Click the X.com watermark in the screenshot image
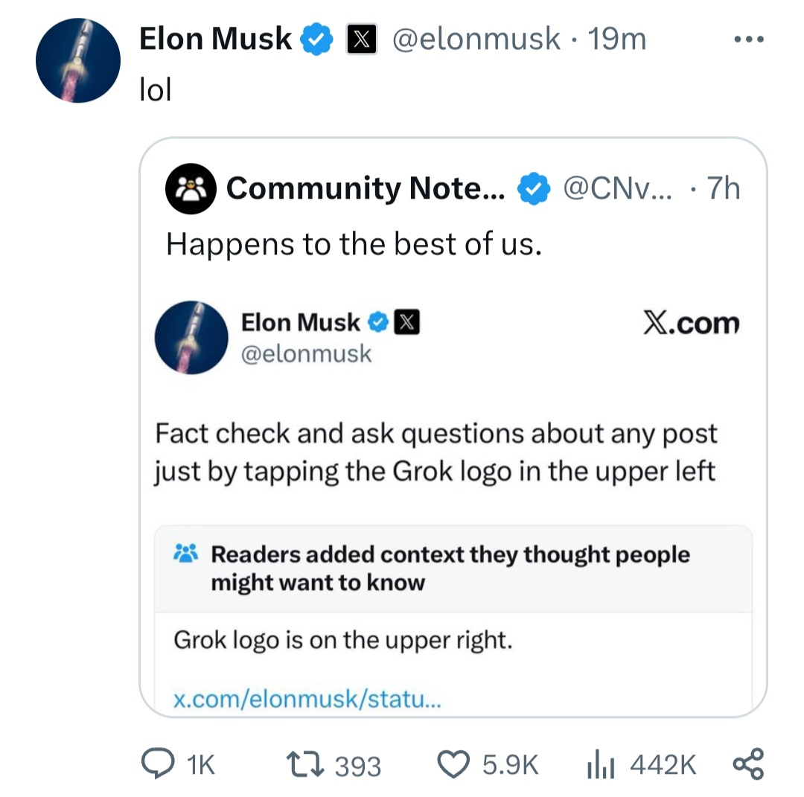Viewport: 804px width, 797px height. (x=692, y=322)
